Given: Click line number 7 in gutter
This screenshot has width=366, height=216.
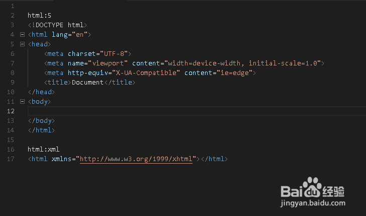Looking at the screenshot, I should 13,63.
